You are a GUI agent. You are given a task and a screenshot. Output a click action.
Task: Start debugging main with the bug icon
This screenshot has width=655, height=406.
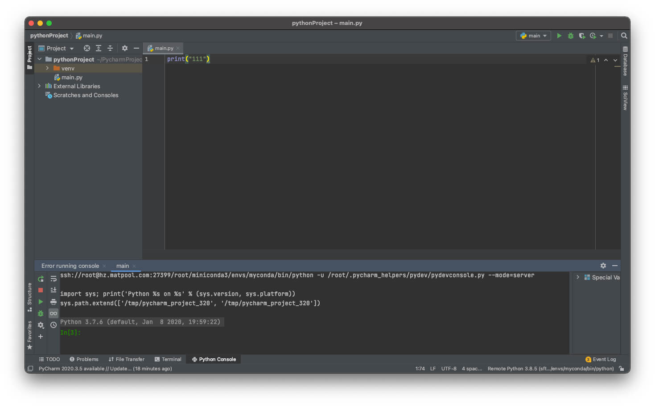(570, 36)
